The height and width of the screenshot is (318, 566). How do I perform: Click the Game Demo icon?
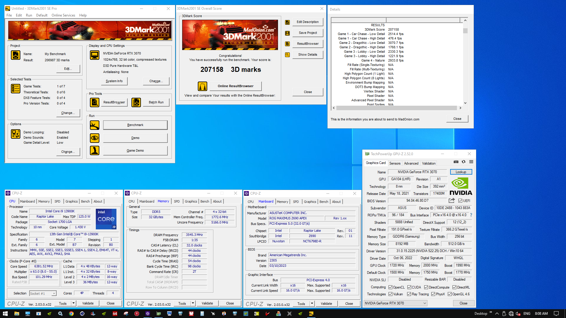click(x=95, y=150)
